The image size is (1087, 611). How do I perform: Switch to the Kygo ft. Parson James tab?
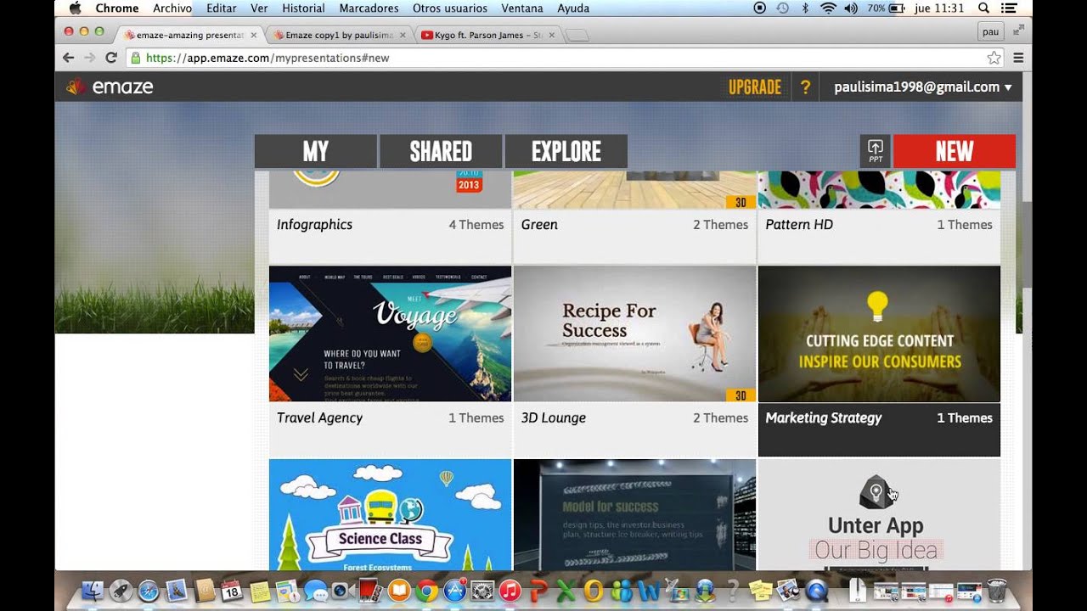tap(488, 35)
